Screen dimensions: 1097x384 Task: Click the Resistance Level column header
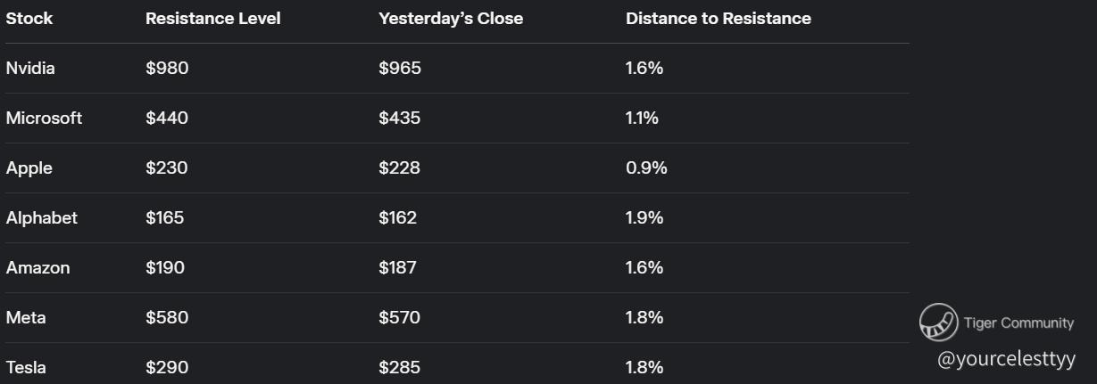[x=213, y=19]
